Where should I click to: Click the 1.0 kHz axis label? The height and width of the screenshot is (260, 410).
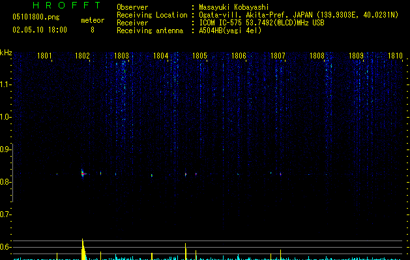(x=6, y=117)
